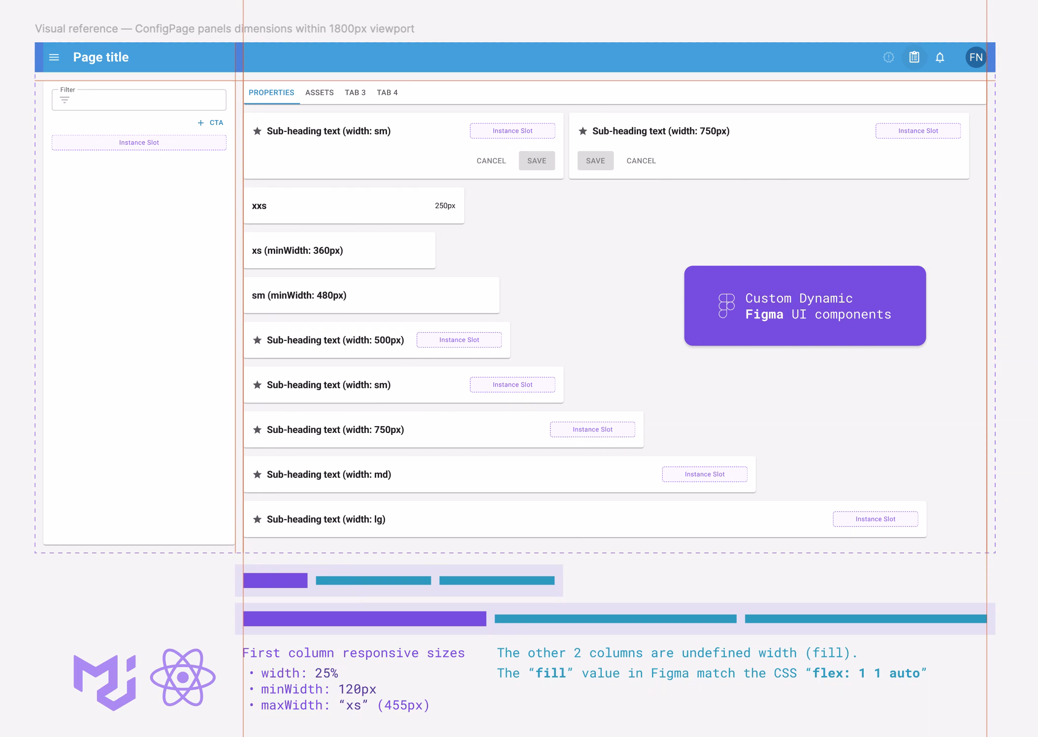Screen dimensions: 1038x737
Task: Click the star on the Sub-heading text (width: md) panel
Action: [257, 474]
